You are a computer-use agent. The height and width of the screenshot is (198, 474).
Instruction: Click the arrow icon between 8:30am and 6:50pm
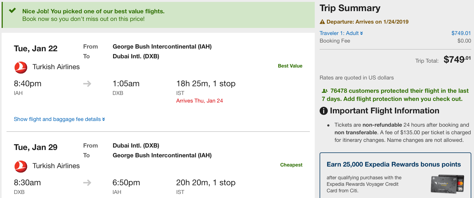87,183
